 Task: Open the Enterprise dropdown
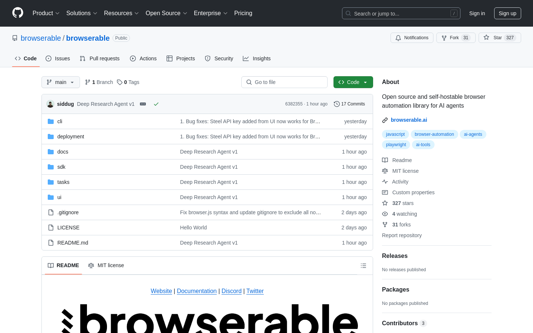(x=211, y=13)
